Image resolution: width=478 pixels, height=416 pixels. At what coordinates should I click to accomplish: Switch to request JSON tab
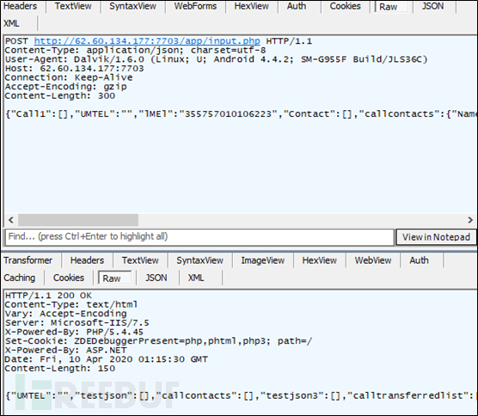(x=432, y=6)
